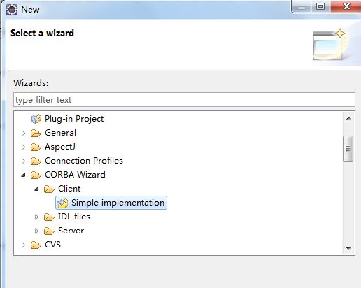Click the Plug-in Project wizard icon
Screen dimensions: 361x288
(x=36, y=119)
